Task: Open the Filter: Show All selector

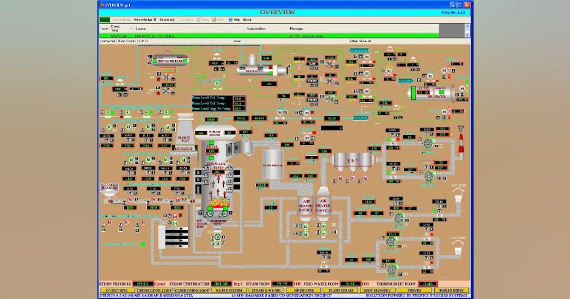Action: 361,41
